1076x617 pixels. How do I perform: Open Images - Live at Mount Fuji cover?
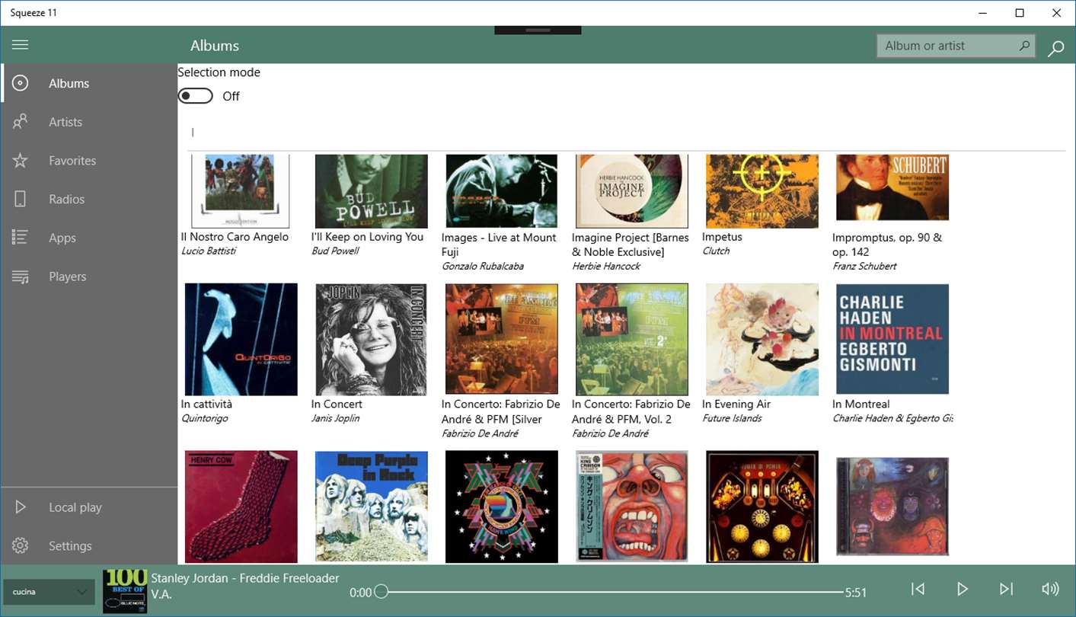[502, 191]
